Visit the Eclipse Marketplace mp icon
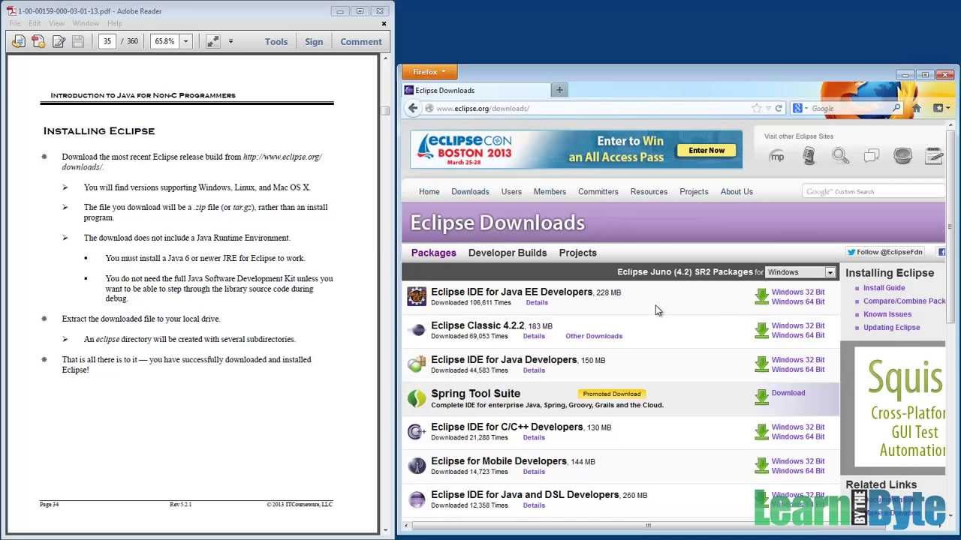The image size is (961, 540). [x=777, y=156]
